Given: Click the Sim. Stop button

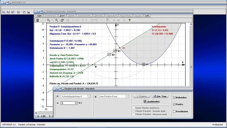Looking at the screenshot, I should 160,96.
